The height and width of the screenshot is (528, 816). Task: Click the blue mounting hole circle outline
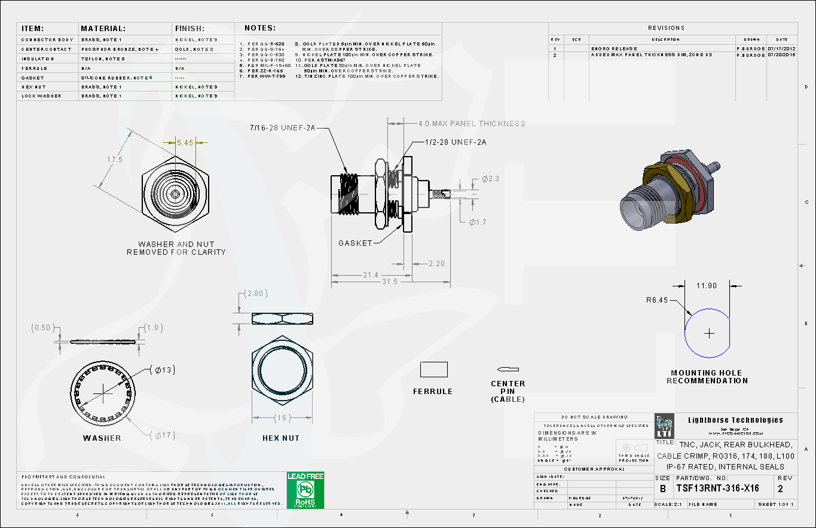pos(707,333)
